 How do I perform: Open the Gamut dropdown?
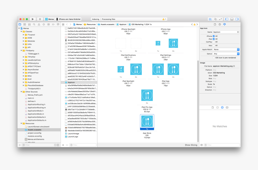pos(226,54)
